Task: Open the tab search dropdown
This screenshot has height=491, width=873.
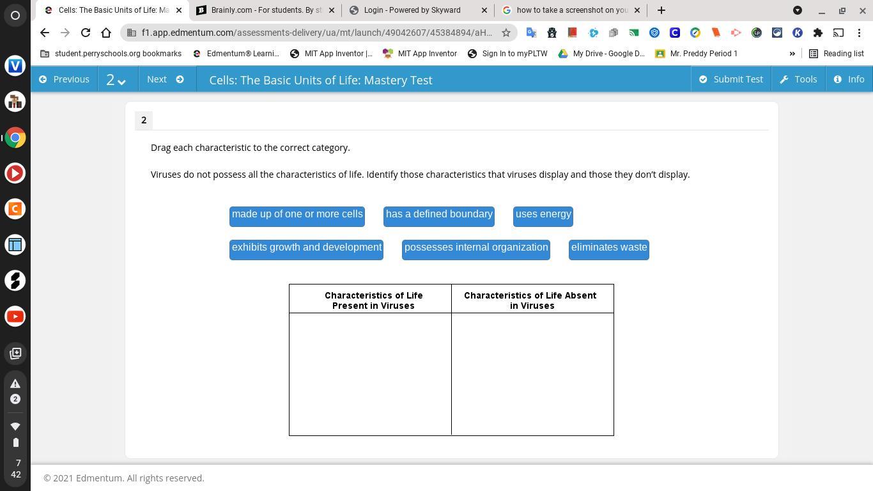Action: (x=797, y=10)
